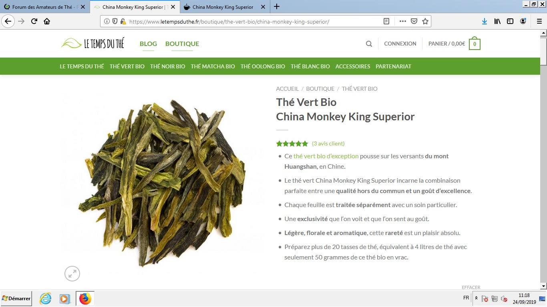
Task: Click CONNEXION to log in
Action: pos(400,44)
